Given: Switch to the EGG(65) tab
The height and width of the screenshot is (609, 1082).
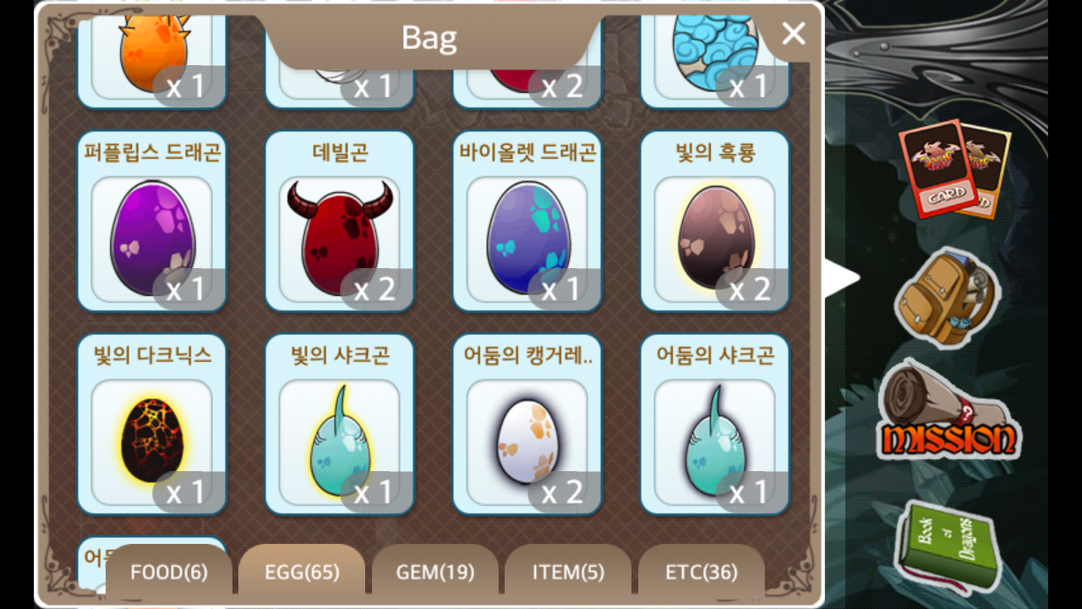Looking at the screenshot, I should 302,573.
